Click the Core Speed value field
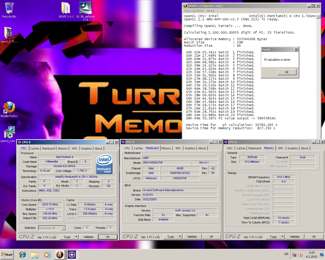 tap(50, 204)
